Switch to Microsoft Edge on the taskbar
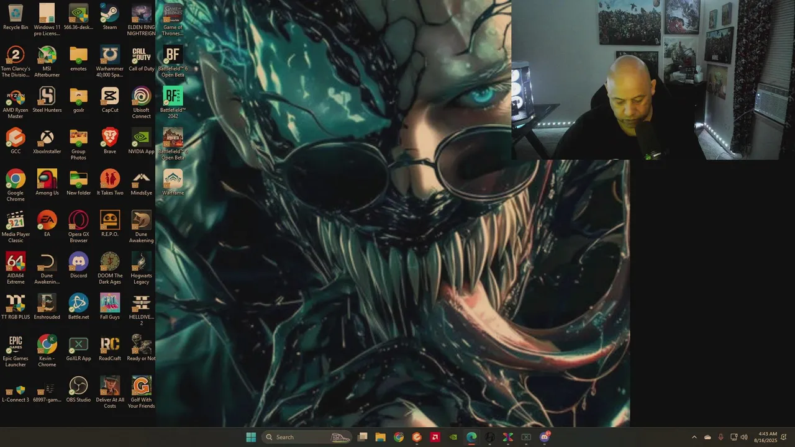 click(471, 437)
